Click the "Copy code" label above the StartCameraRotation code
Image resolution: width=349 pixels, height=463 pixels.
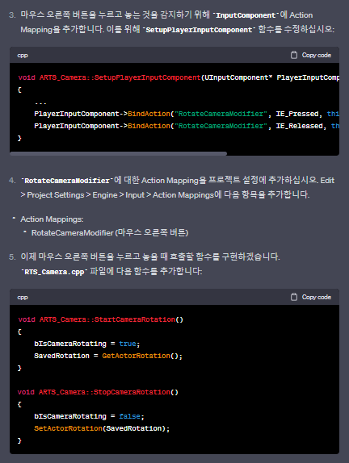pos(316,297)
